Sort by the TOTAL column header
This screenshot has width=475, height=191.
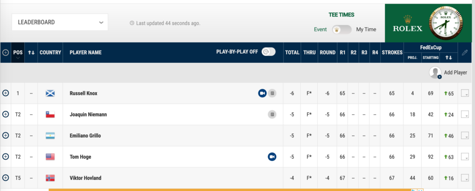pos(292,53)
